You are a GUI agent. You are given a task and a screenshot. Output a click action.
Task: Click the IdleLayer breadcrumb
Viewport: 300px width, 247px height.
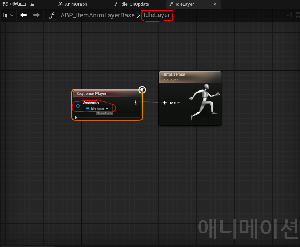(157, 15)
